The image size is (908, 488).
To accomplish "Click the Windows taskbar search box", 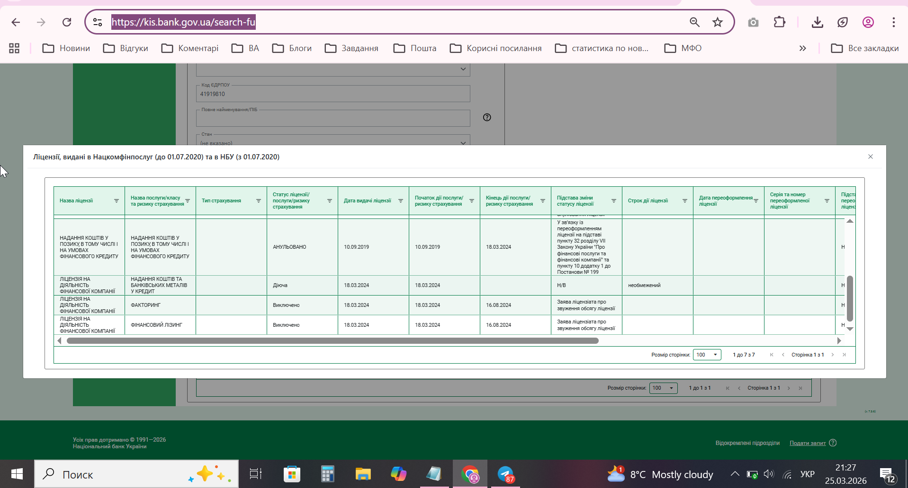I will click(136, 474).
